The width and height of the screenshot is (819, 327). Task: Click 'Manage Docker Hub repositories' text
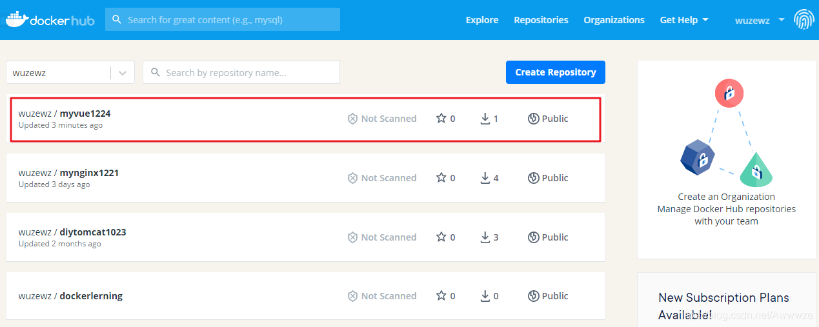(x=727, y=209)
